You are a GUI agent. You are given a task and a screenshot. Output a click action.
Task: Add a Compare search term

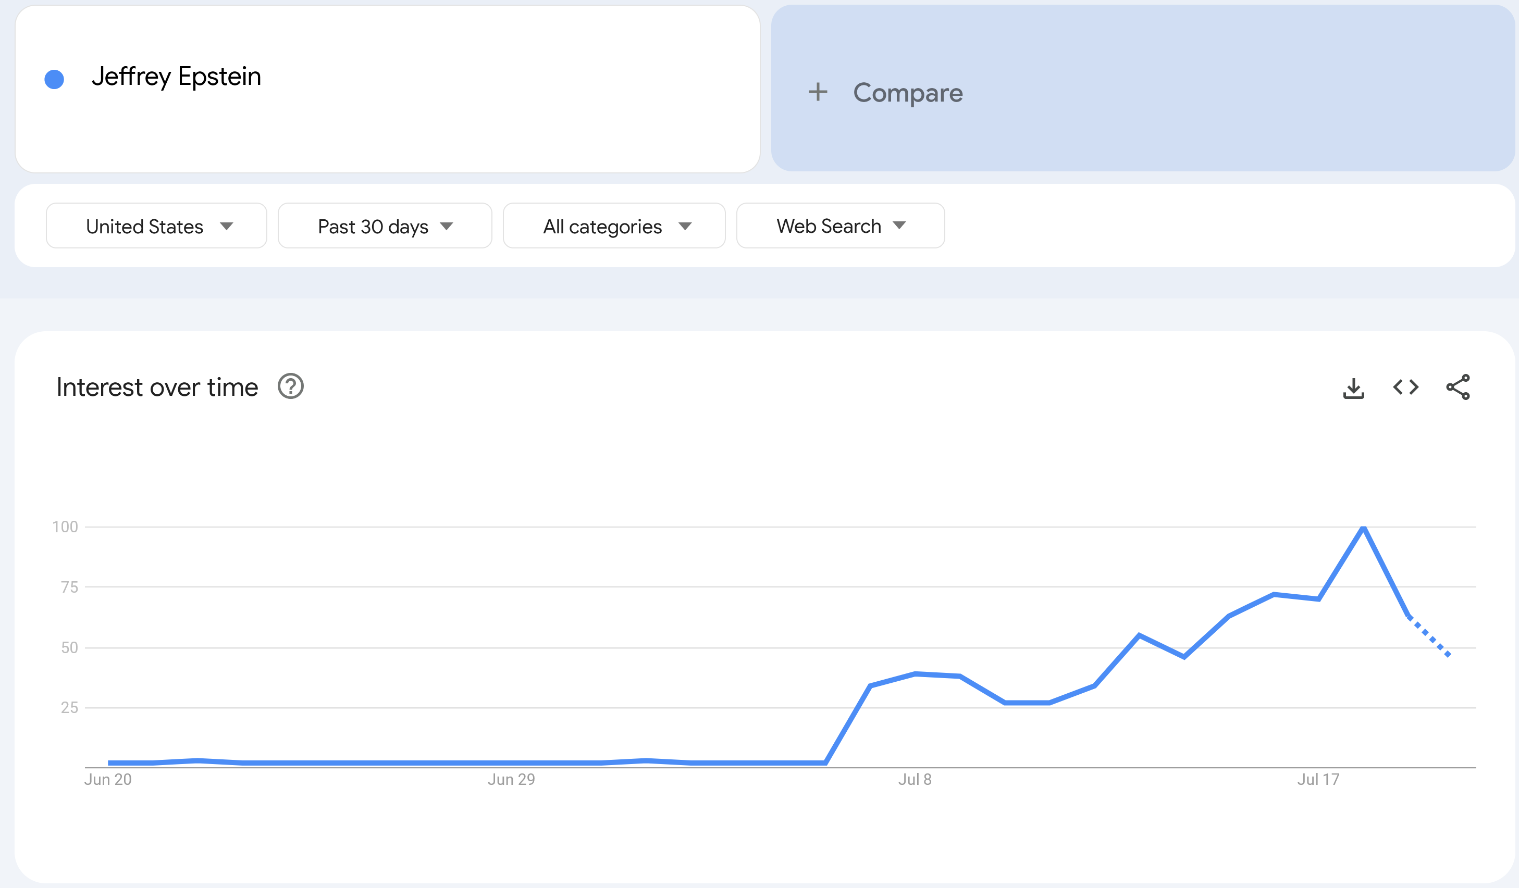(x=1143, y=89)
